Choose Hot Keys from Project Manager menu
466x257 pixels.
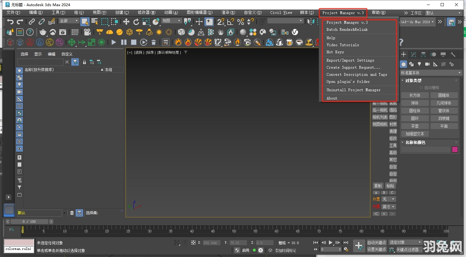point(335,52)
